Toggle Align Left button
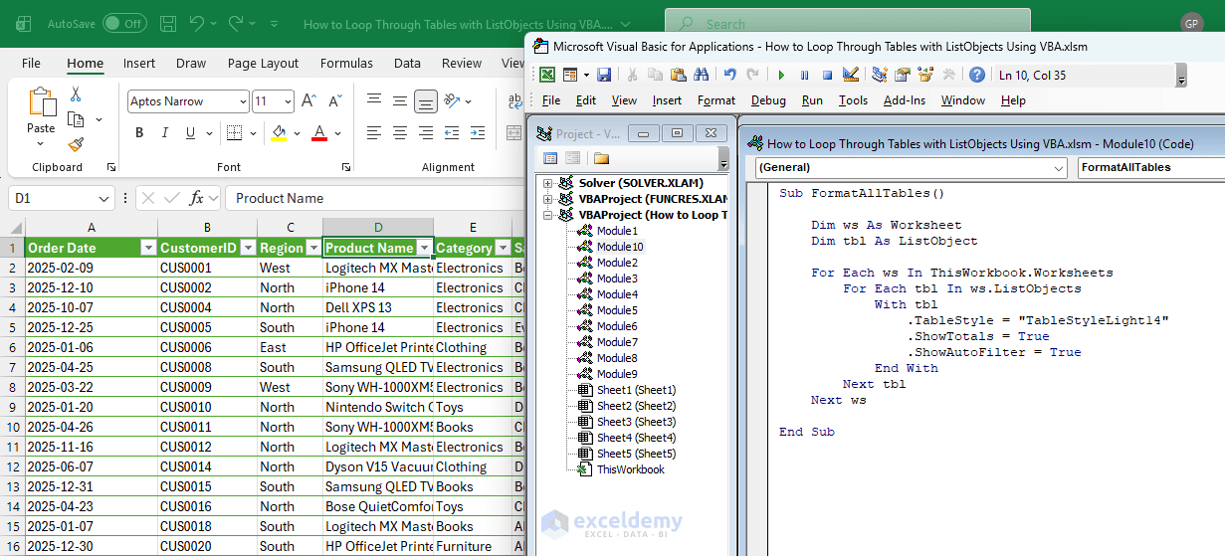Image resolution: width=1225 pixels, height=556 pixels. pos(374,133)
